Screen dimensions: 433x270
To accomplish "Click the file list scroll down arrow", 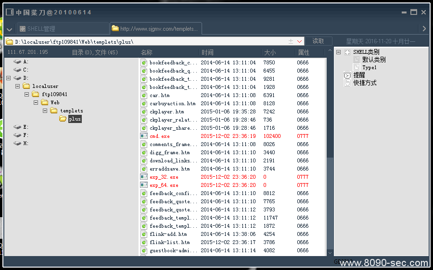I will [330, 253].
